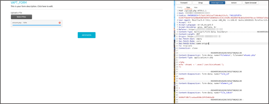Image resolution: width=269 pixels, height=104 pixels.
Task: Click the Open browser button
Action: 251,3
